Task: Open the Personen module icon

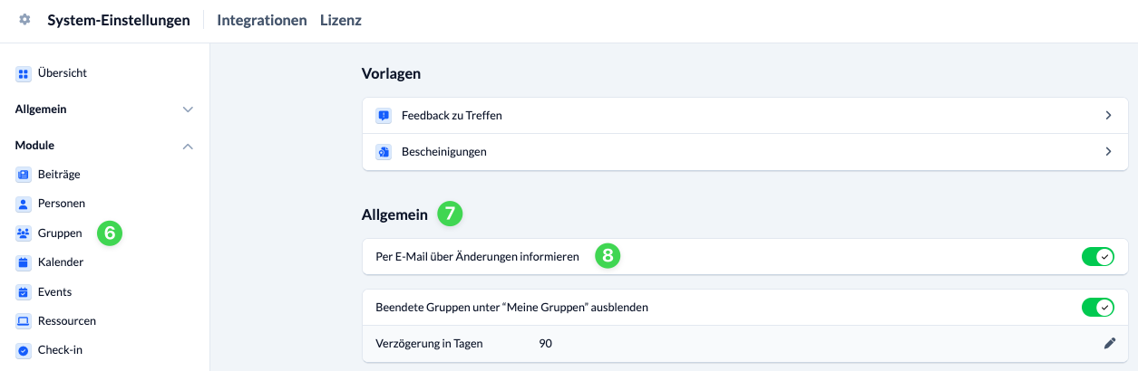Action: coord(24,204)
